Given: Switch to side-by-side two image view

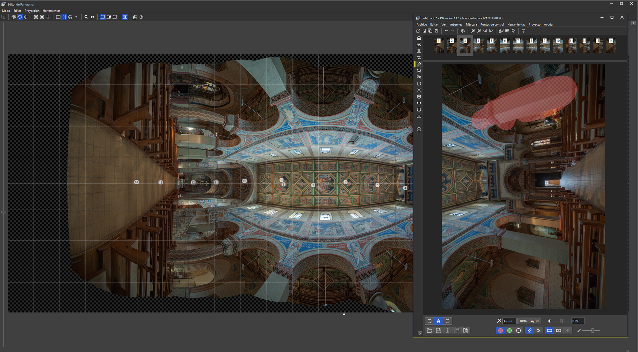Looking at the screenshot, I should click(558, 330).
